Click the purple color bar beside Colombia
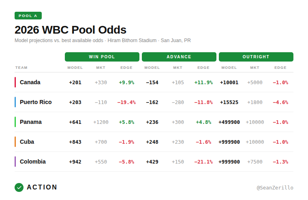Image resolution: width=308 pixels, height=200 pixels. (15, 162)
